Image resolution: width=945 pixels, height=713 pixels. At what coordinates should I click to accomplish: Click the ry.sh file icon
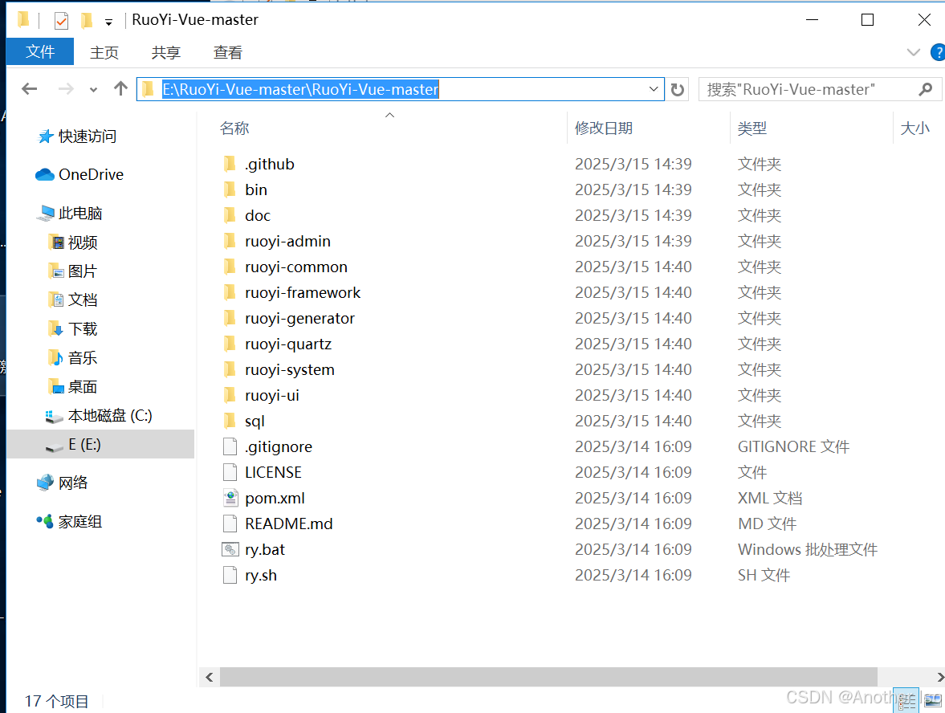coord(230,575)
